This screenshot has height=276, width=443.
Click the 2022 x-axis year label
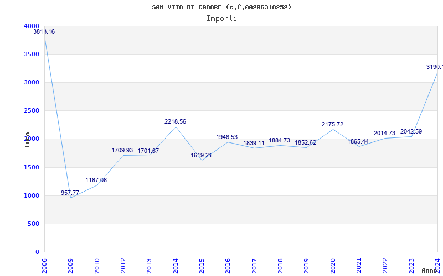pyautogui.click(x=385, y=266)
